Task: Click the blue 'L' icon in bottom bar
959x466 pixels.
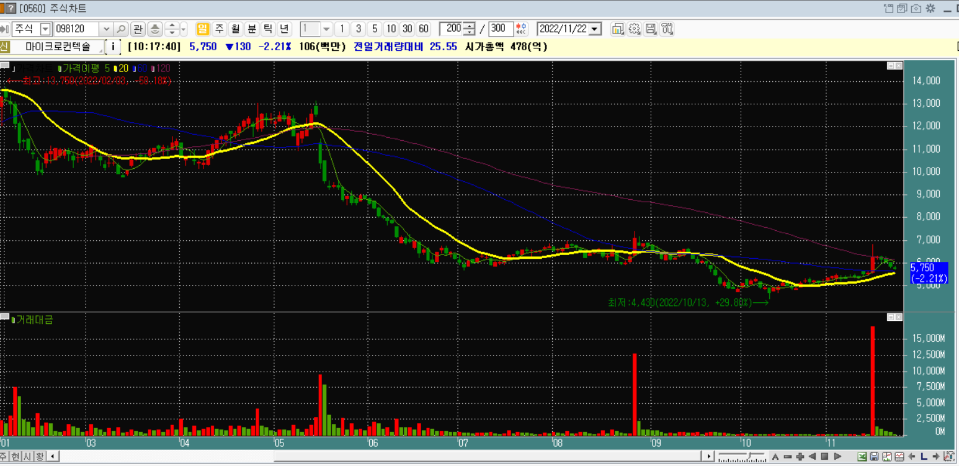Action: (x=924, y=457)
